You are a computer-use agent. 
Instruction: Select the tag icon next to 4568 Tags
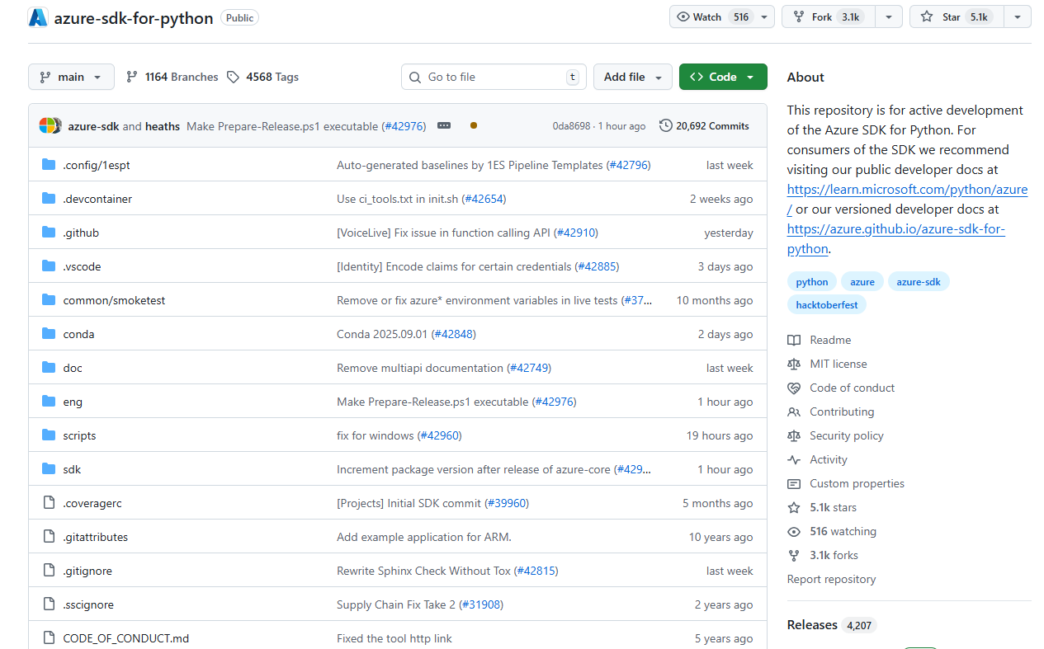(234, 76)
